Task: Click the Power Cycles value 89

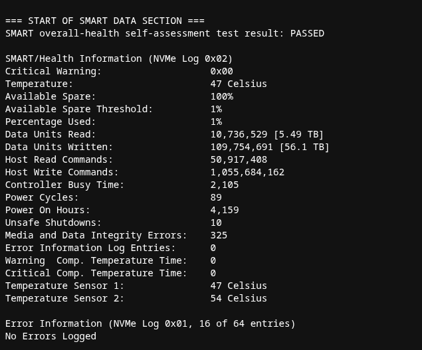Action: point(216,197)
